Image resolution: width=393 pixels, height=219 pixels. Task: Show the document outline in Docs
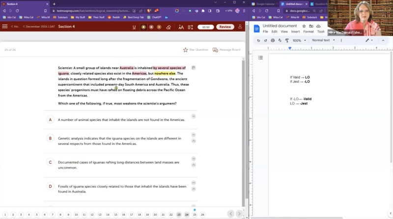coord(260,58)
